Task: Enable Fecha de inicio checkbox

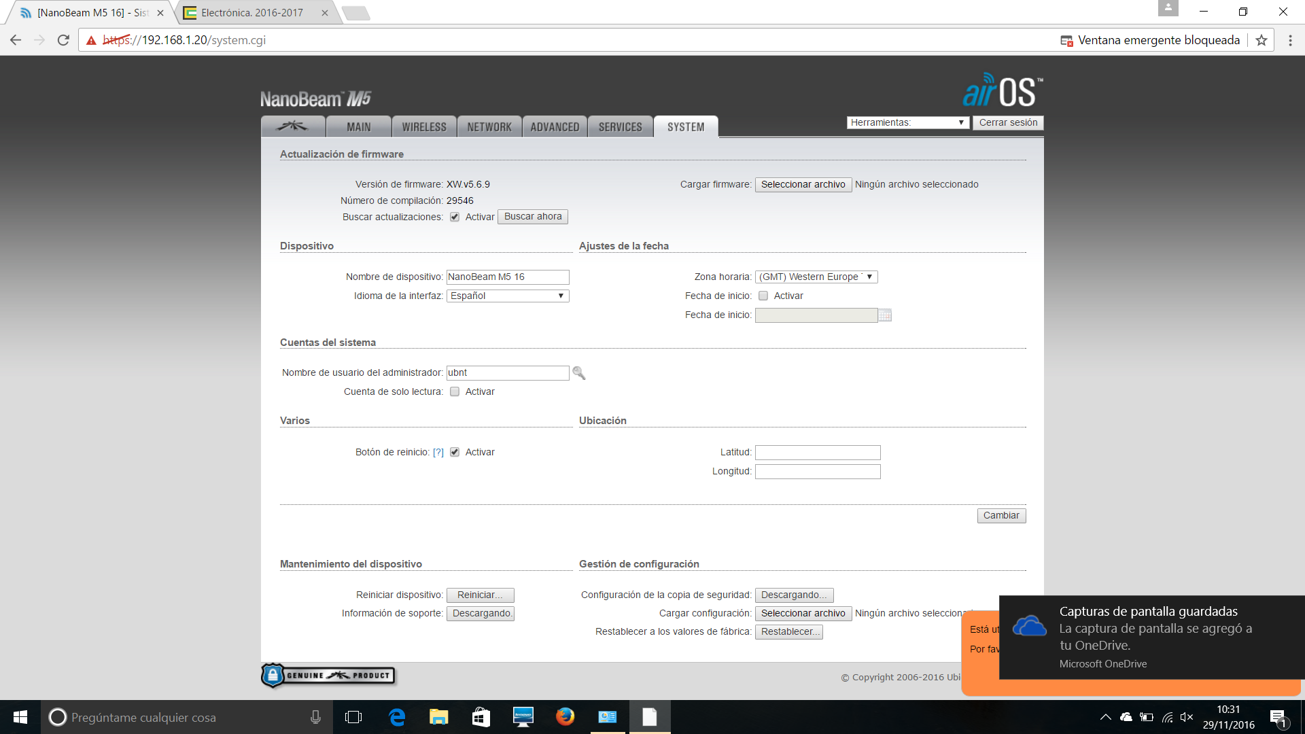Action: pos(763,296)
